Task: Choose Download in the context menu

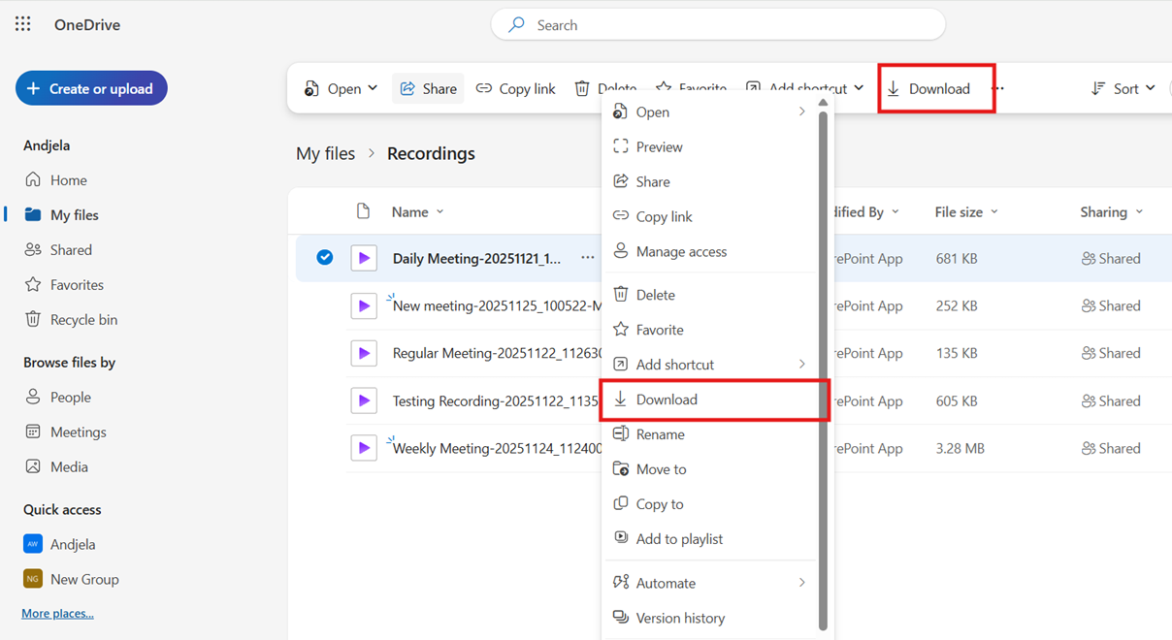Action: pyautogui.click(x=667, y=400)
